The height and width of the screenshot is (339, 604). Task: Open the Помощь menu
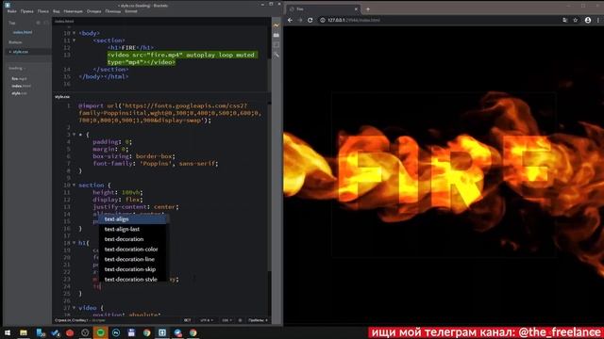pyautogui.click(x=113, y=11)
